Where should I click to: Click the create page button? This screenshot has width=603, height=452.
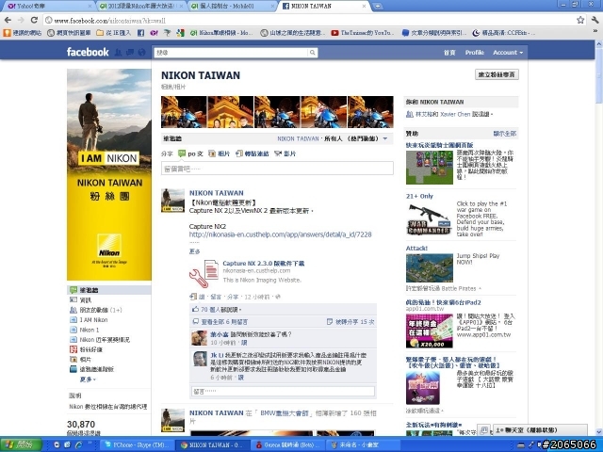(x=497, y=74)
